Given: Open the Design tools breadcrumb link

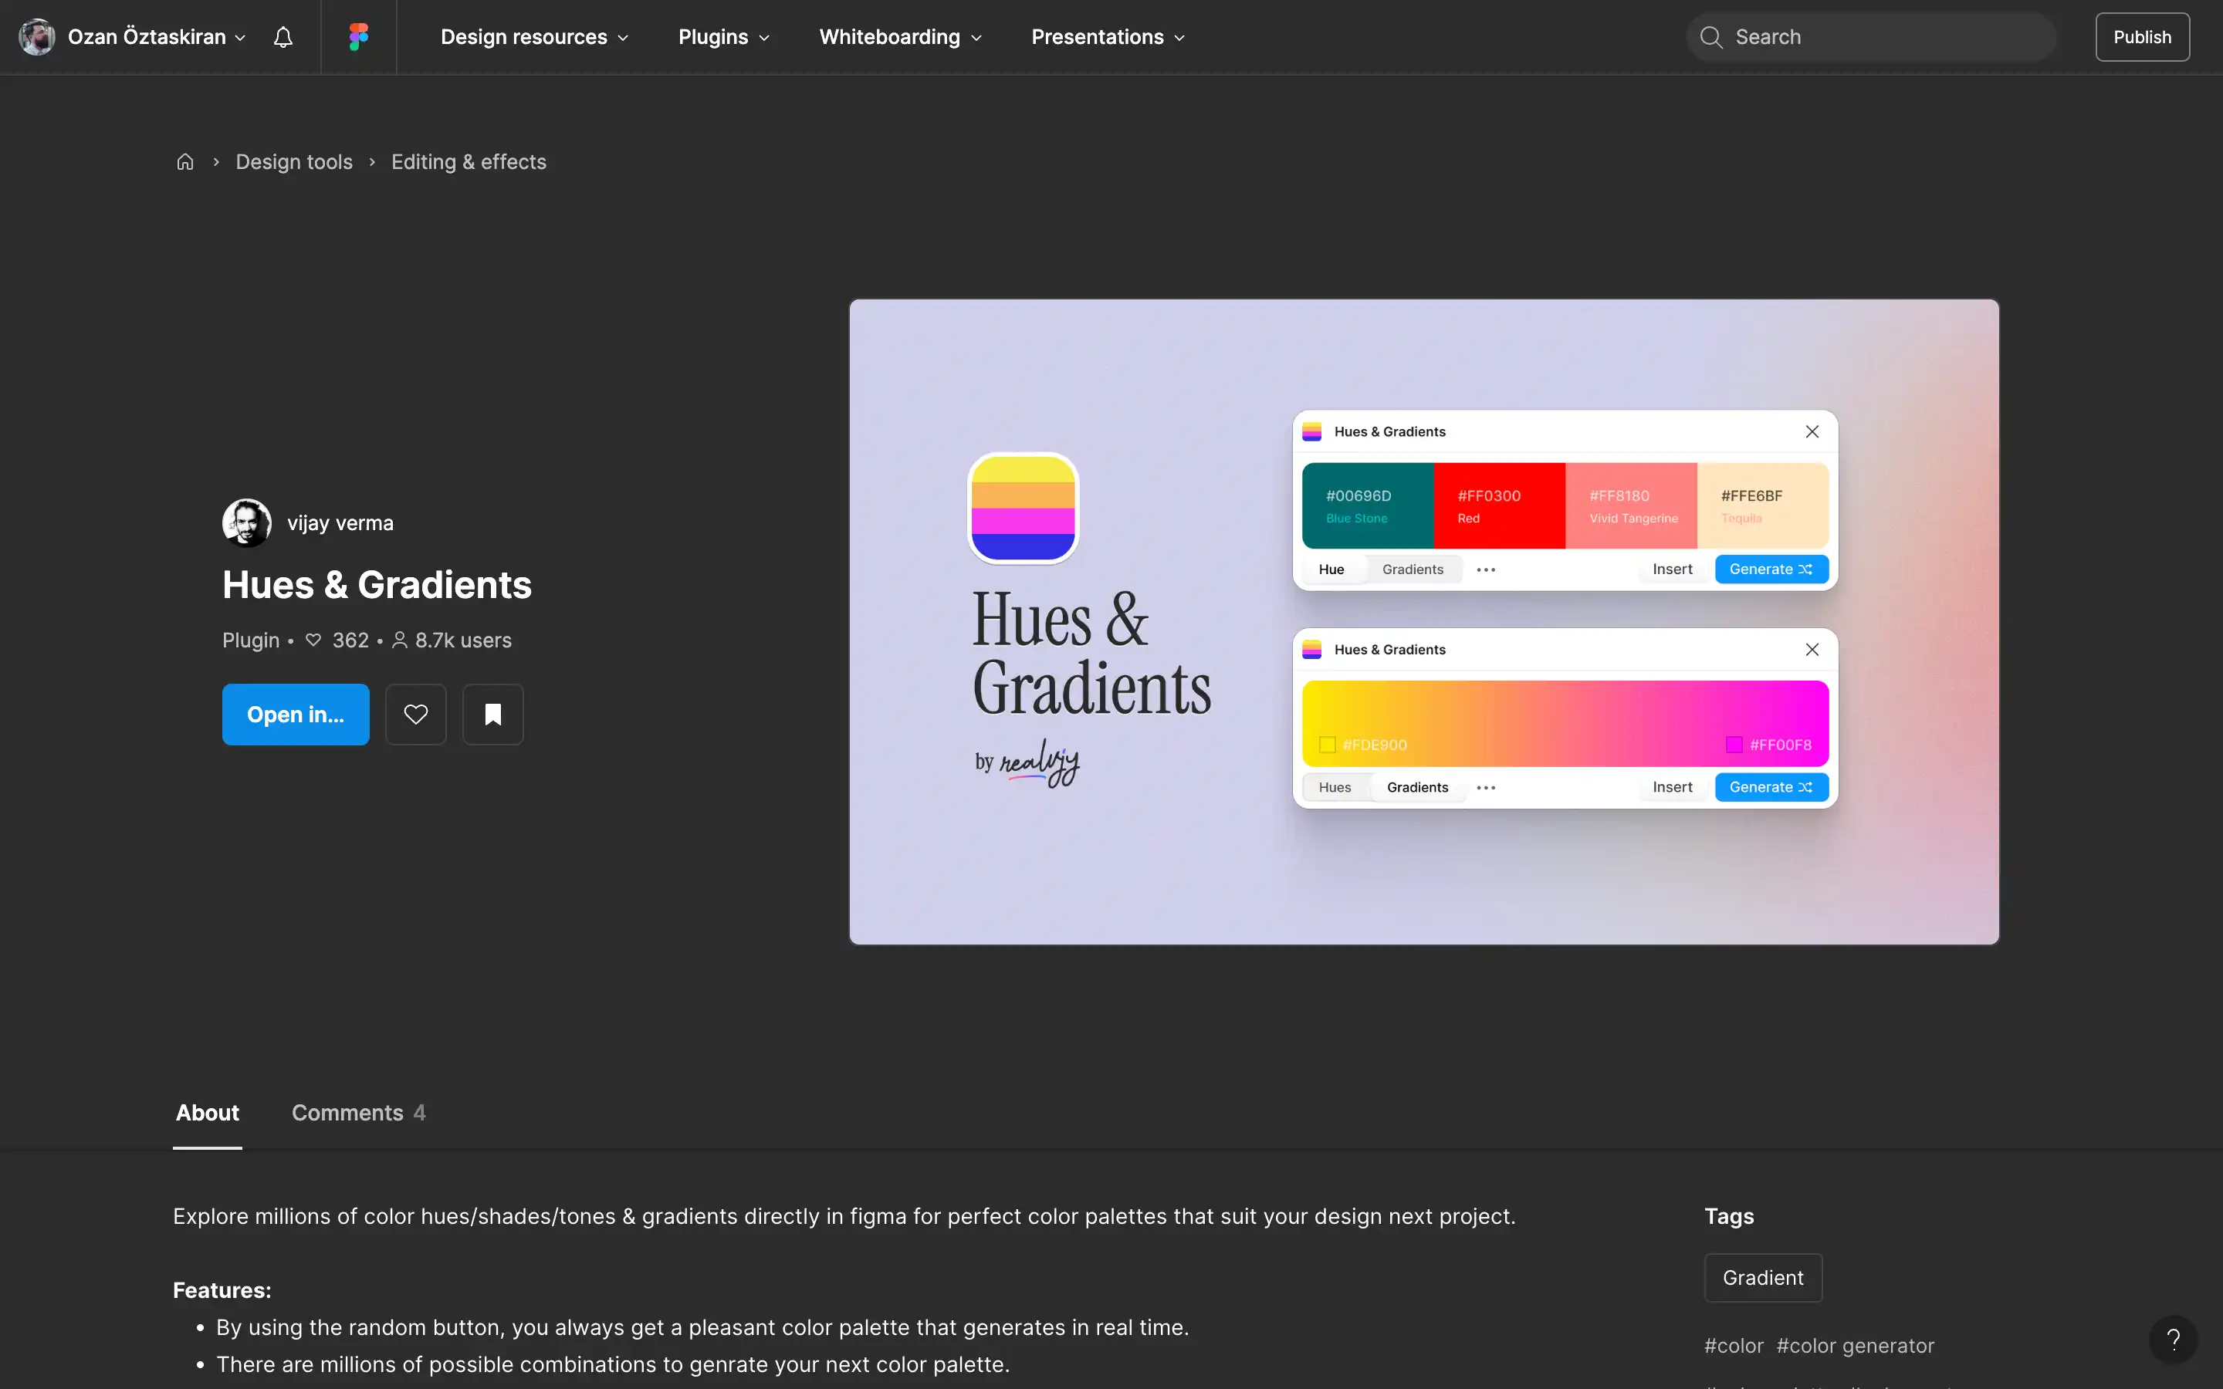Looking at the screenshot, I should pos(294,162).
